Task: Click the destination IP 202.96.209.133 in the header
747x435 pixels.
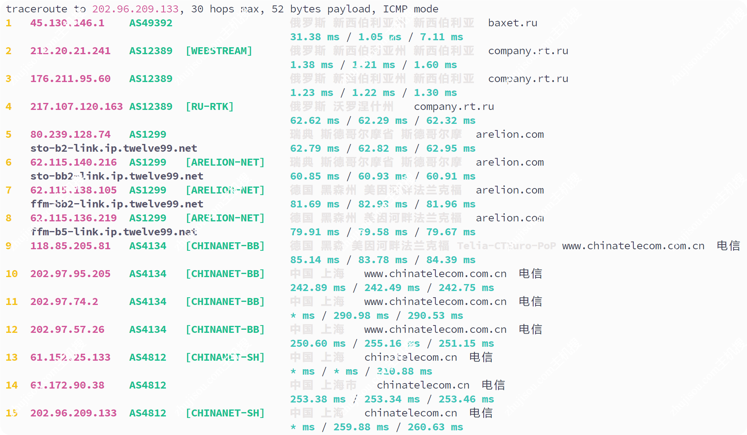Action: (135, 9)
